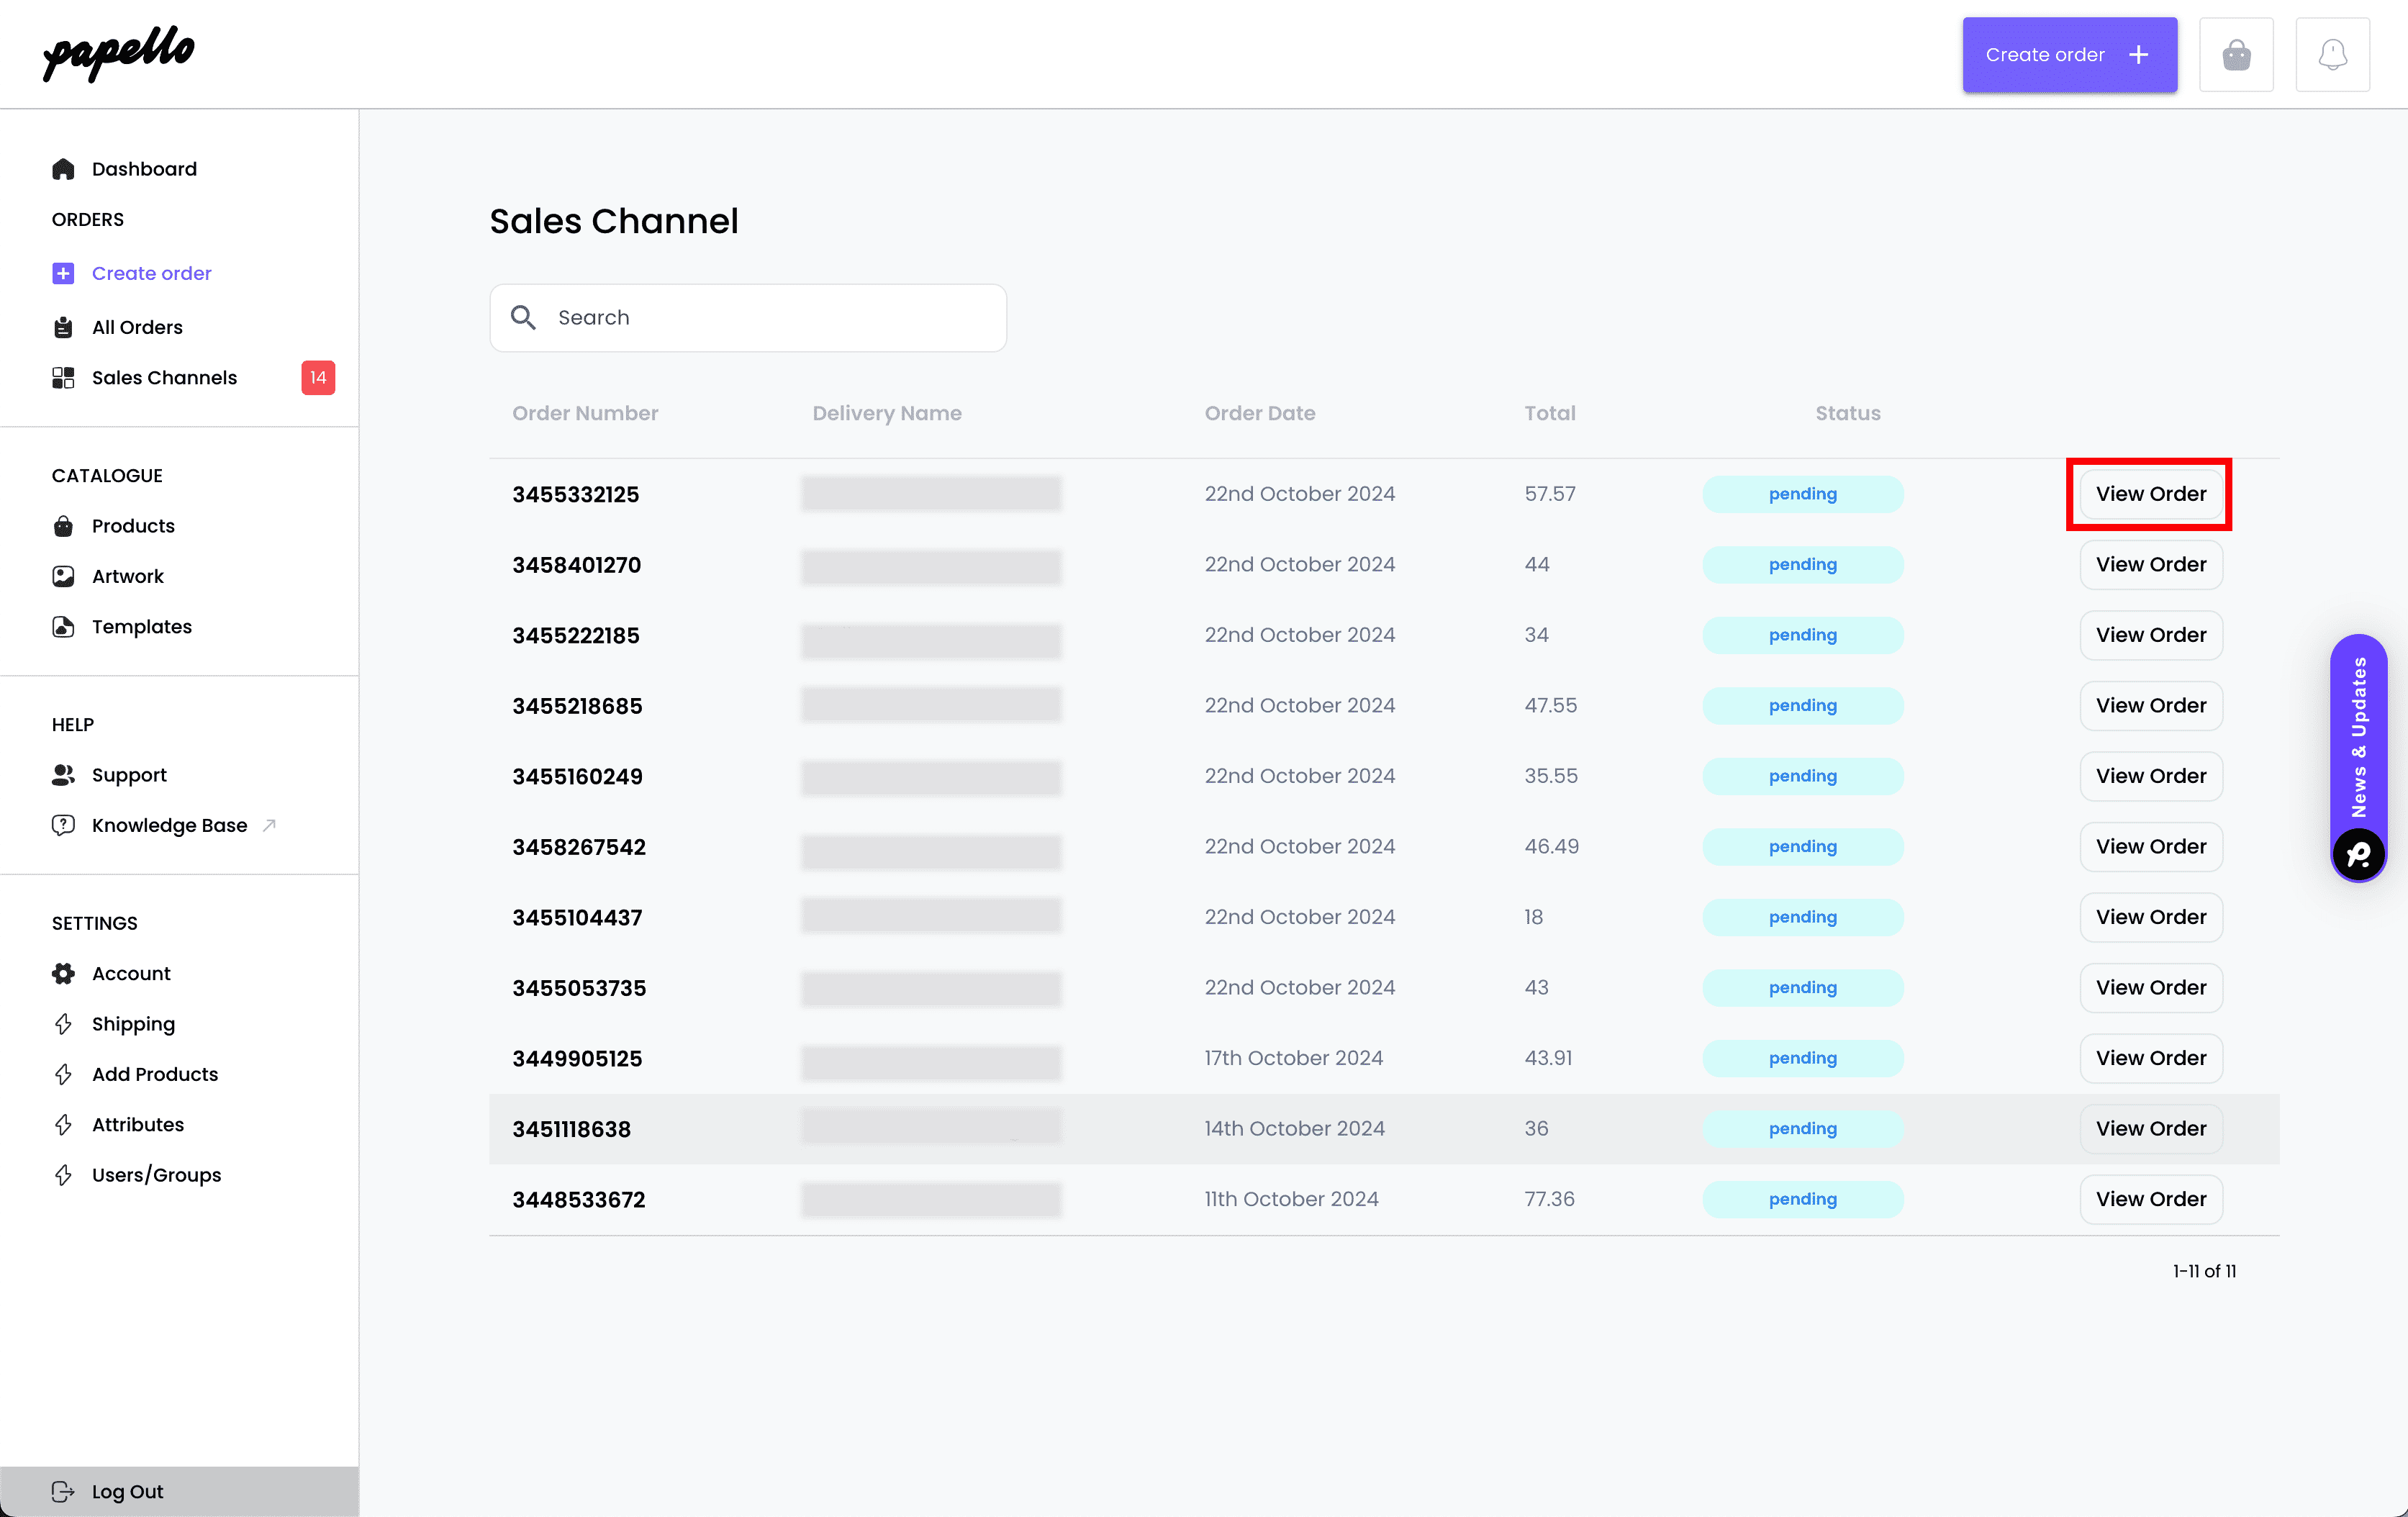Open Knowledge Base link
Viewport: 2408px width, 1517px height.
(169, 825)
